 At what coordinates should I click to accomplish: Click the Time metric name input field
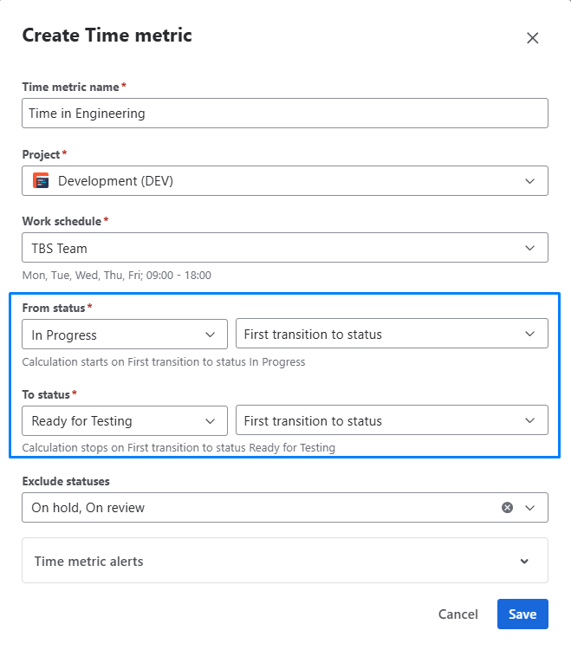click(284, 114)
